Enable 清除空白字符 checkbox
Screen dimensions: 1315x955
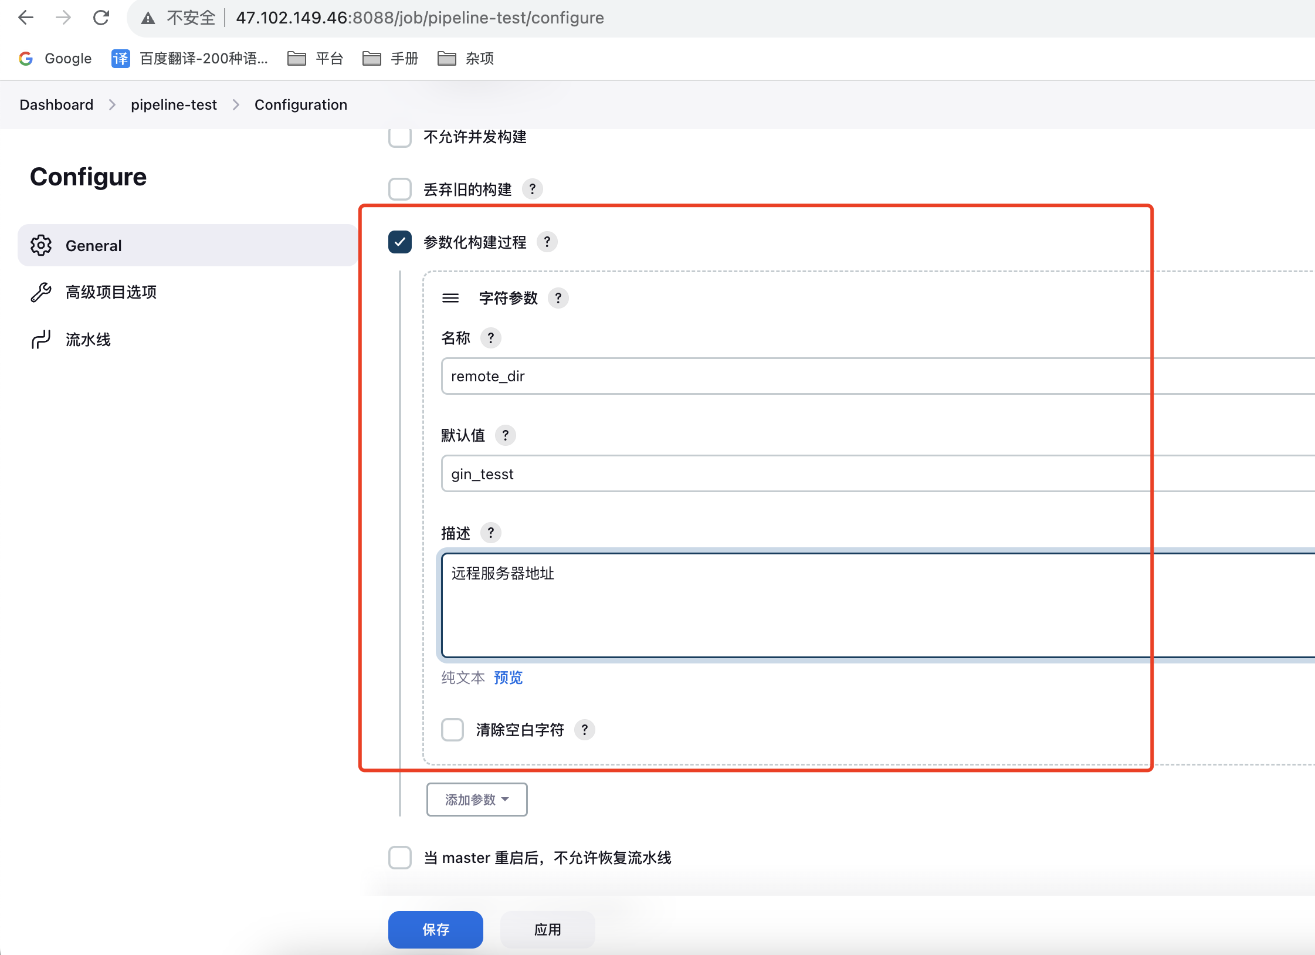pos(452,730)
